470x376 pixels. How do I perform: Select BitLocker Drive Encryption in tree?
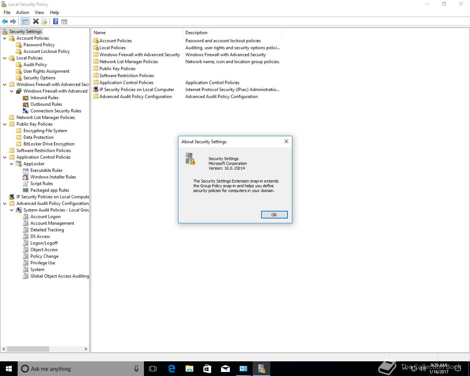pos(49,144)
